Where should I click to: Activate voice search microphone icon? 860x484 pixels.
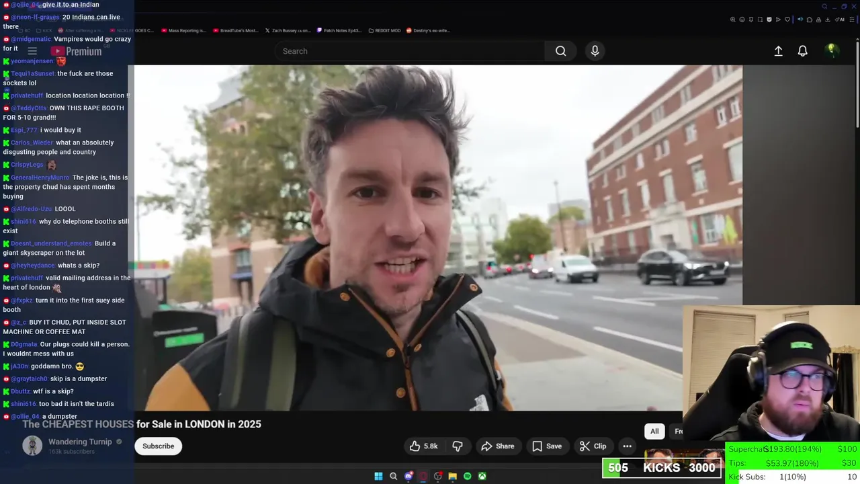point(595,51)
